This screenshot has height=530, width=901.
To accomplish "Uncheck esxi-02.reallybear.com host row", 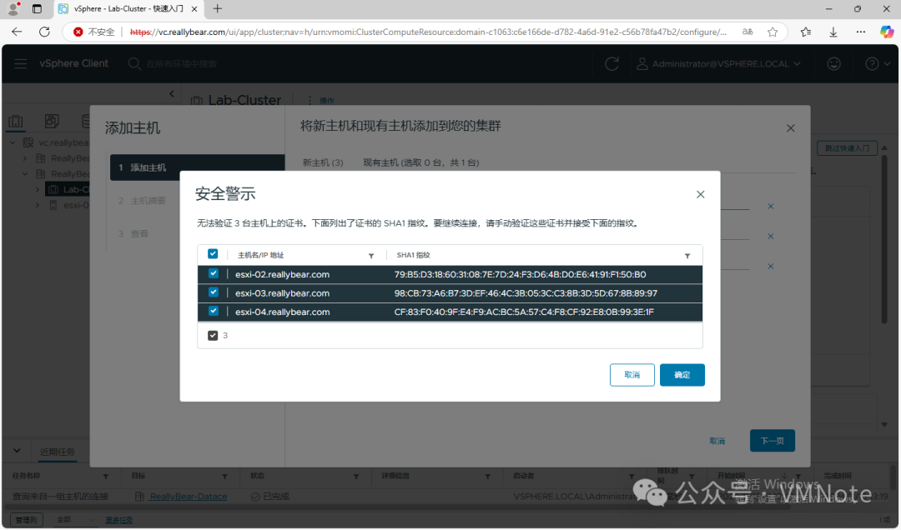I will [214, 274].
